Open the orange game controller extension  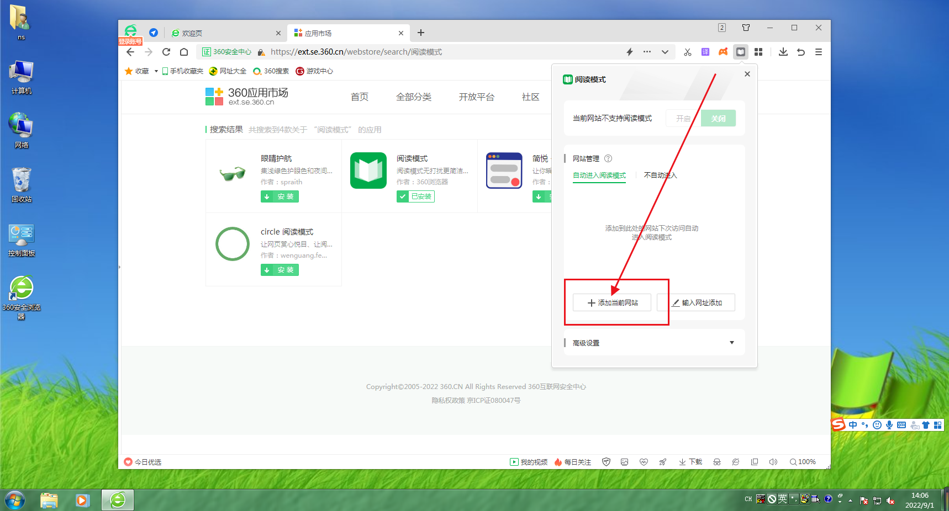(723, 52)
